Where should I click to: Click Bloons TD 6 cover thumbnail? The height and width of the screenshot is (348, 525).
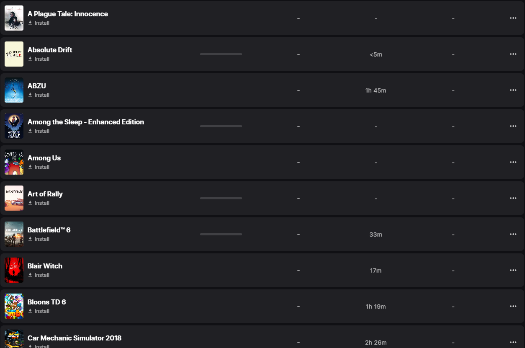tap(14, 306)
